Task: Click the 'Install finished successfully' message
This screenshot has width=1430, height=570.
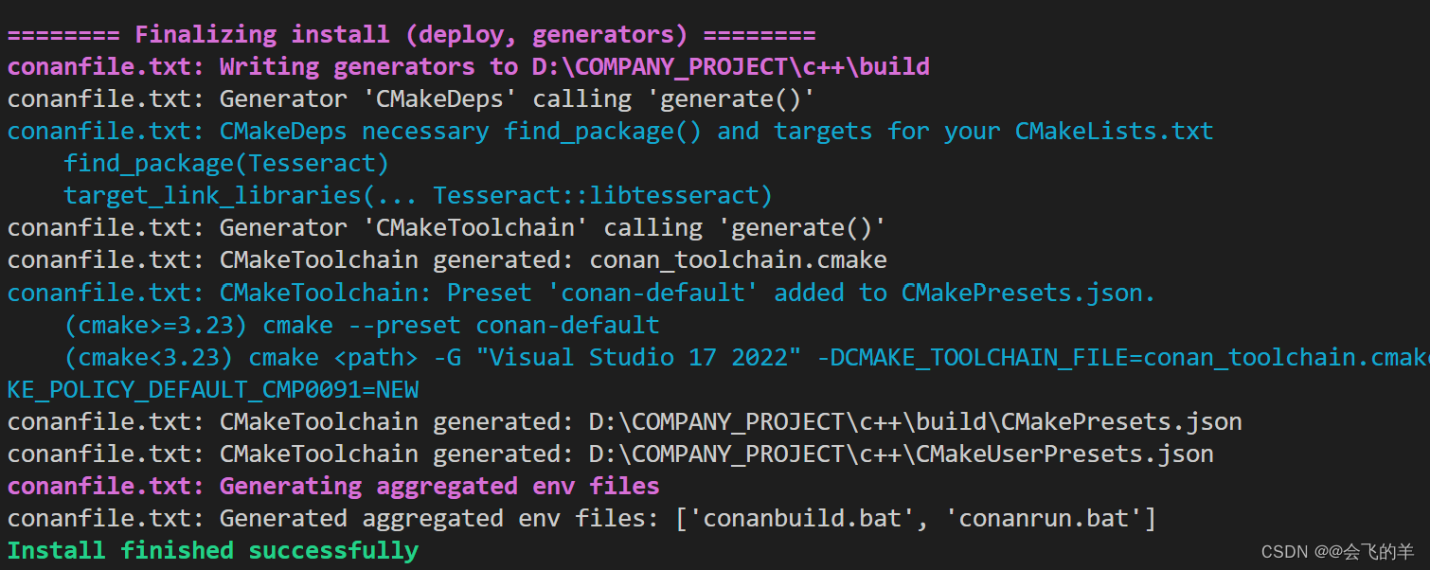Action: pos(213,550)
